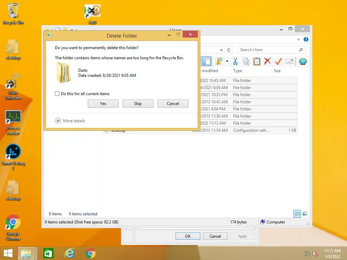Viewport: 347px width, 260px height.
Task: Click the Delete Folder dialog title icon
Action: click(49, 36)
